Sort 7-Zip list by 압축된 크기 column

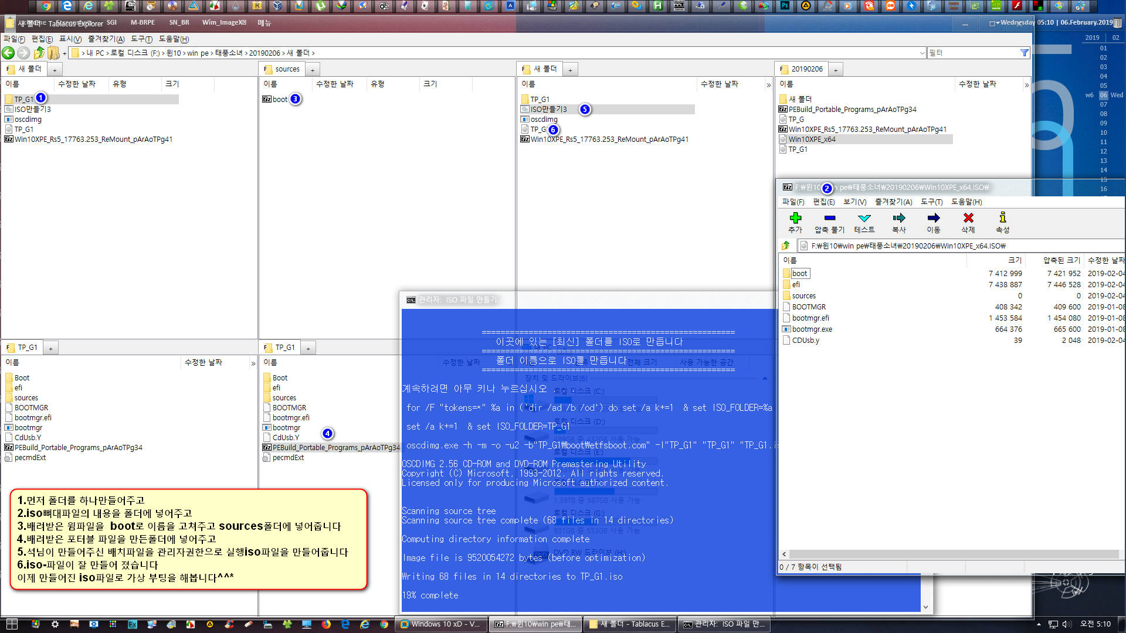tap(1061, 260)
